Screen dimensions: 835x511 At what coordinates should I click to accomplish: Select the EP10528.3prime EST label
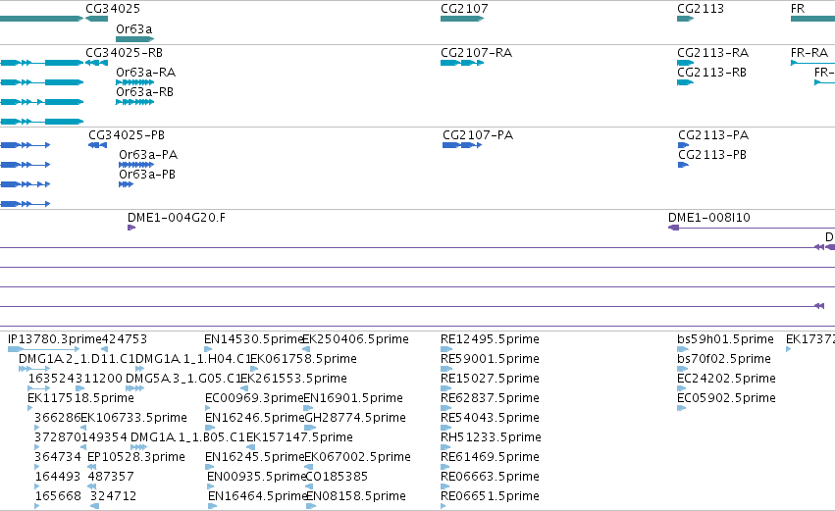click(136, 457)
